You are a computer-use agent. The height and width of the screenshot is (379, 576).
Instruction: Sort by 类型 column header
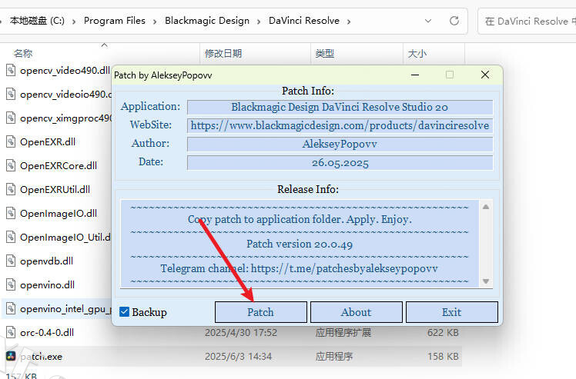coord(325,54)
